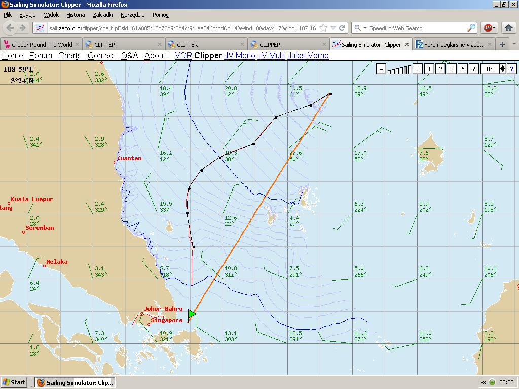Click the Adblock Plus icon
The width and height of the screenshot is (519, 389).
[488, 28]
